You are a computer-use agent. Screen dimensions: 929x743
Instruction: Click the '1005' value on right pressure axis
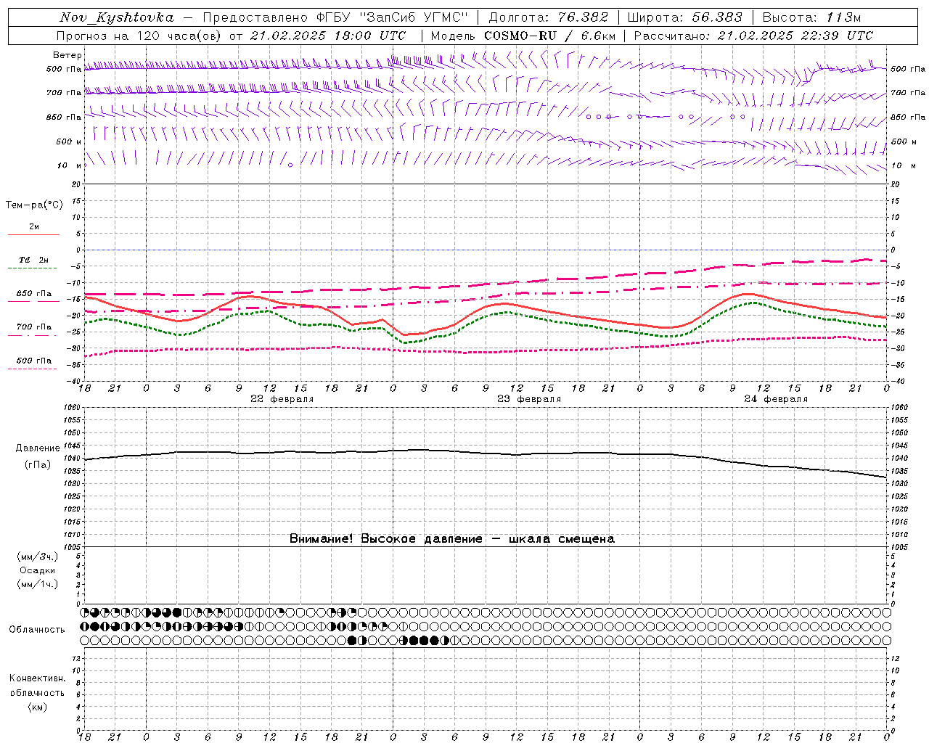click(x=899, y=546)
